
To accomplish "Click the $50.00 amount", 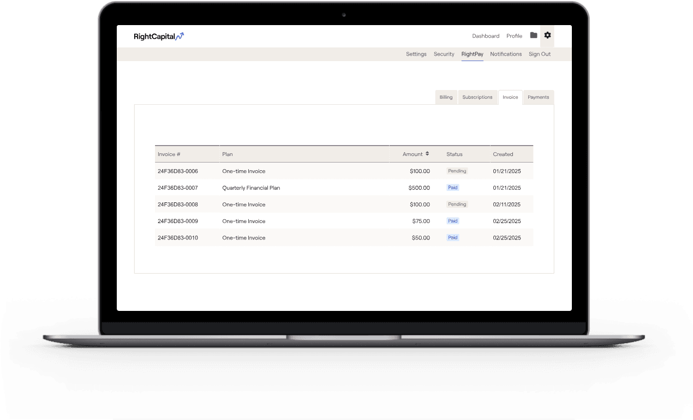I will (421, 238).
